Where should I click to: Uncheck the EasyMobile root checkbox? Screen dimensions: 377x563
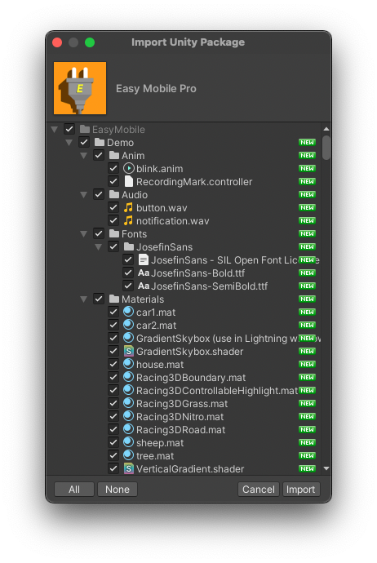(69, 129)
